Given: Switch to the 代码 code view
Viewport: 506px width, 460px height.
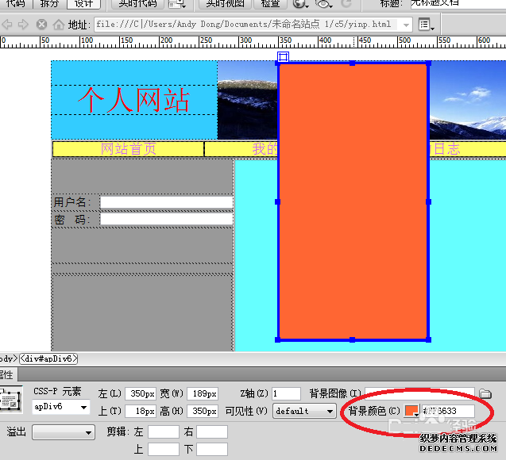Looking at the screenshot, I should tap(16, 4).
